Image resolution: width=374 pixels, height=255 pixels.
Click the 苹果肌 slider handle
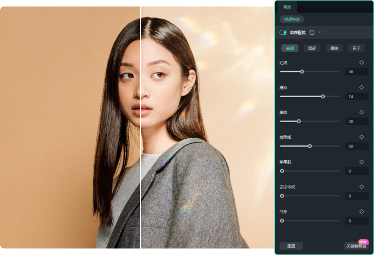pos(282,171)
